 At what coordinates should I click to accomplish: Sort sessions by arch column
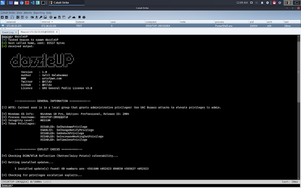(x=275, y=22)
